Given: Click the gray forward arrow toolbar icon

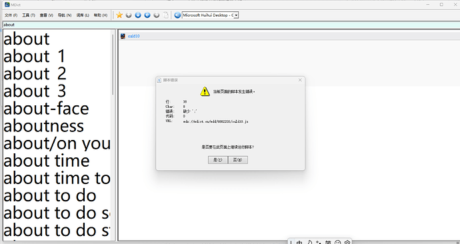Looking at the screenshot, I should 157,15.
